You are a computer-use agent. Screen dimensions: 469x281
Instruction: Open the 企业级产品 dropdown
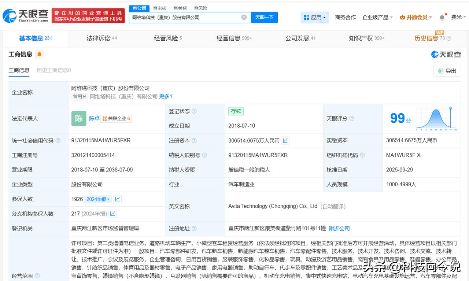pyautogui.click(x=377, y=18)
